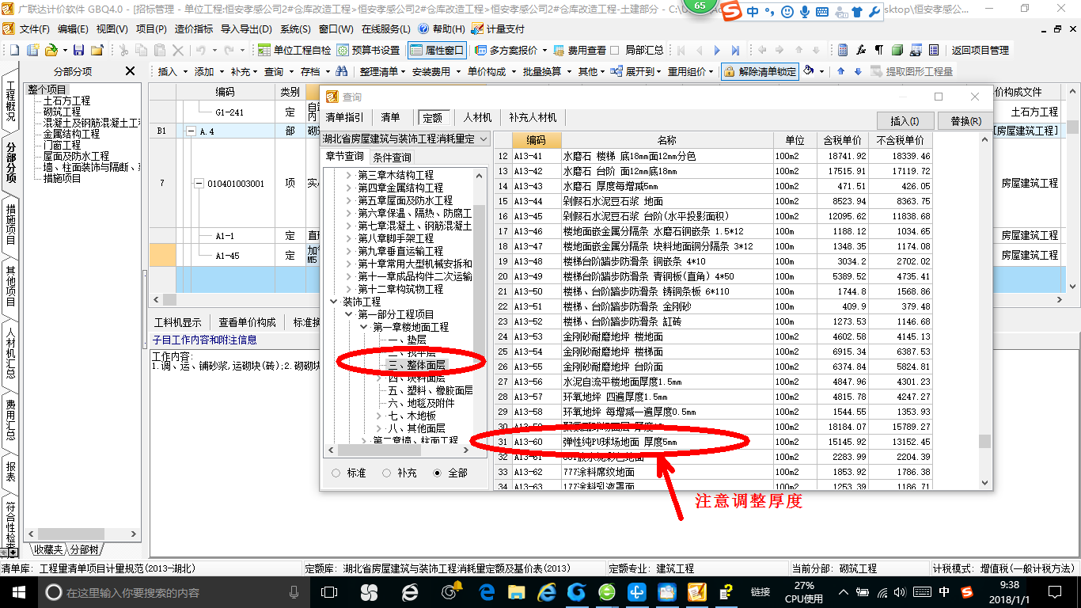
Task: Click 解除清单锁定 unlock button
Action: (x=760, y=71)
